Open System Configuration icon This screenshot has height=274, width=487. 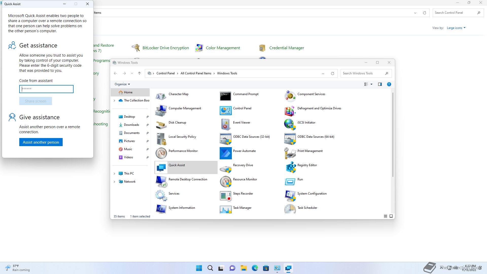(x=290, y=196)
